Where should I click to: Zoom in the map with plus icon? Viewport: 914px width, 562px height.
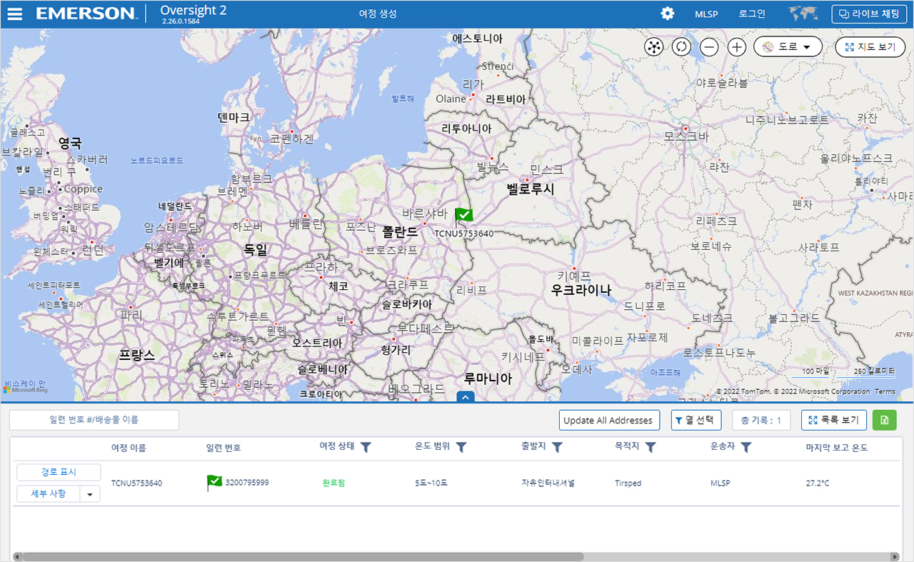pyautogui.click(x=737, y=47)
